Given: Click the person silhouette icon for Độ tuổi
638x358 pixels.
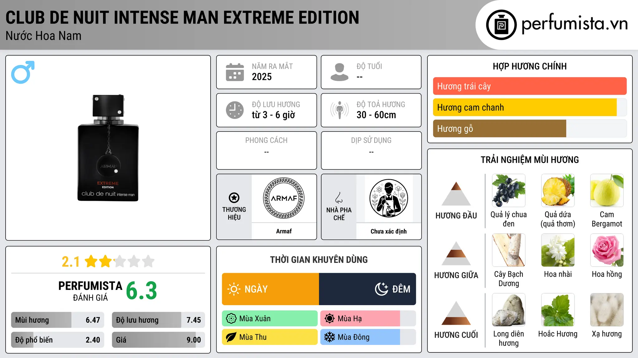Looking at the screenshot, I should (339, 72).
